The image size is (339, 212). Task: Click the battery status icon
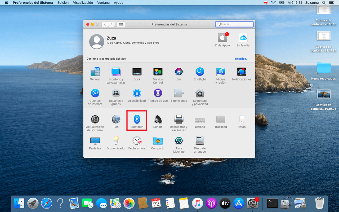[282, 3]
